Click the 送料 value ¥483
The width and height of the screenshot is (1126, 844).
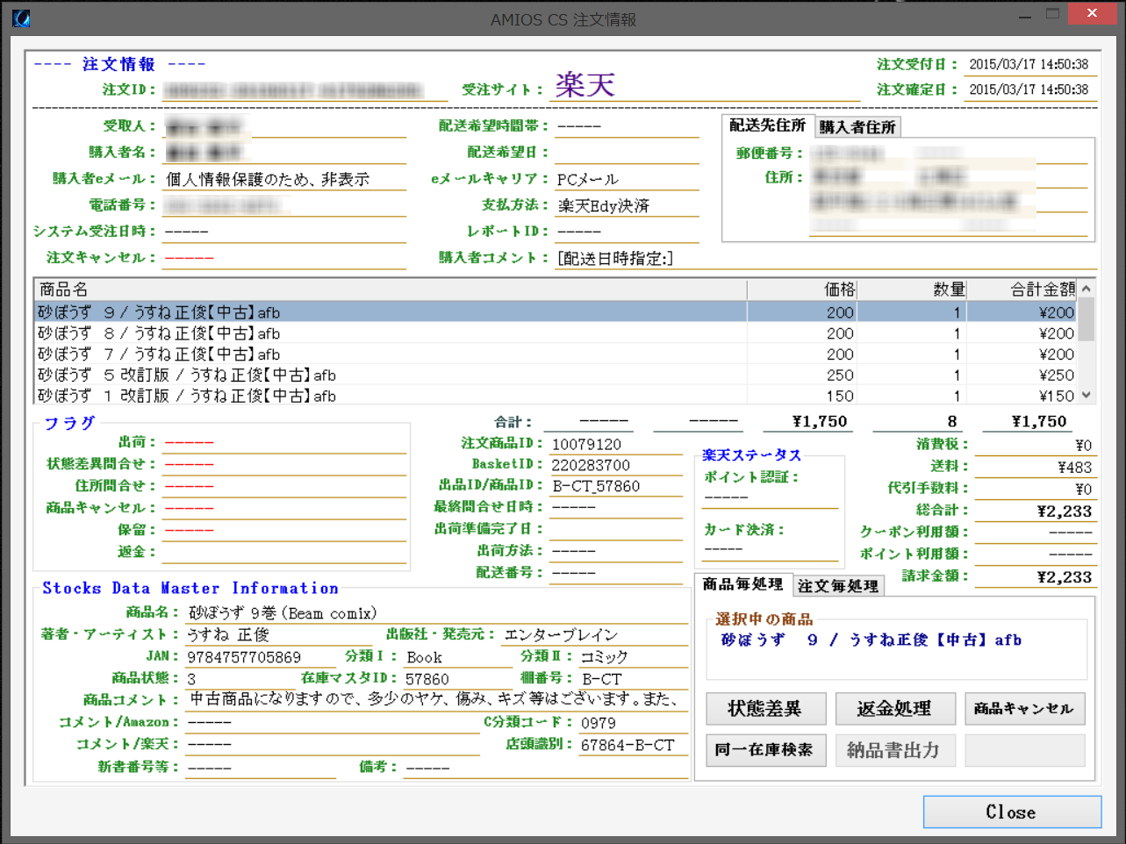[x=1034, y=468]
